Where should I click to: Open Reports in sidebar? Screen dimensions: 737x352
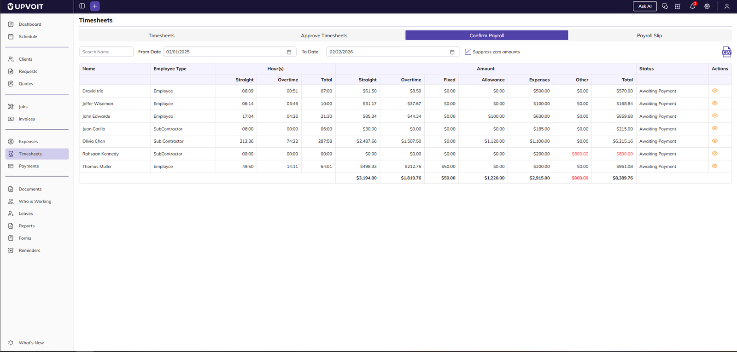(37, 226)
